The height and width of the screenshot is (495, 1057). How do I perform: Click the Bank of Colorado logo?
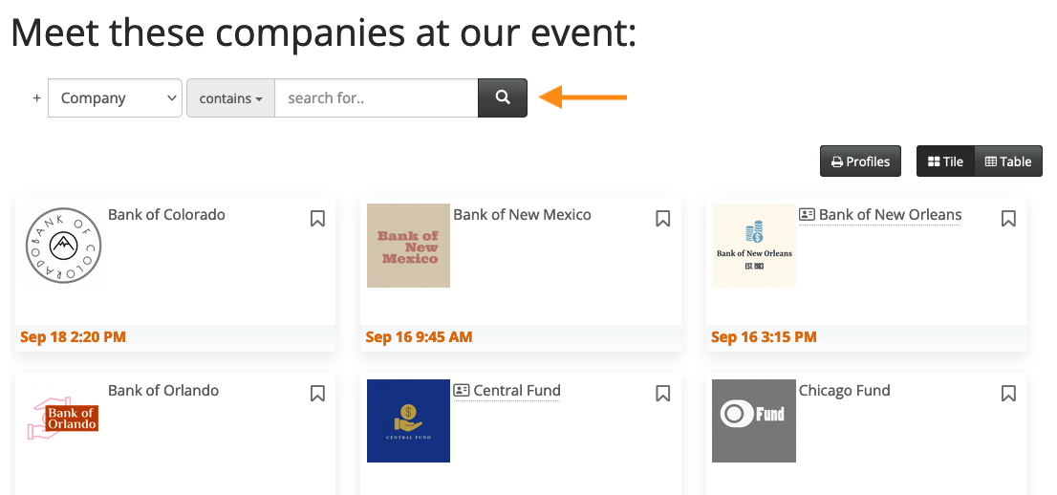coord(64,246)
